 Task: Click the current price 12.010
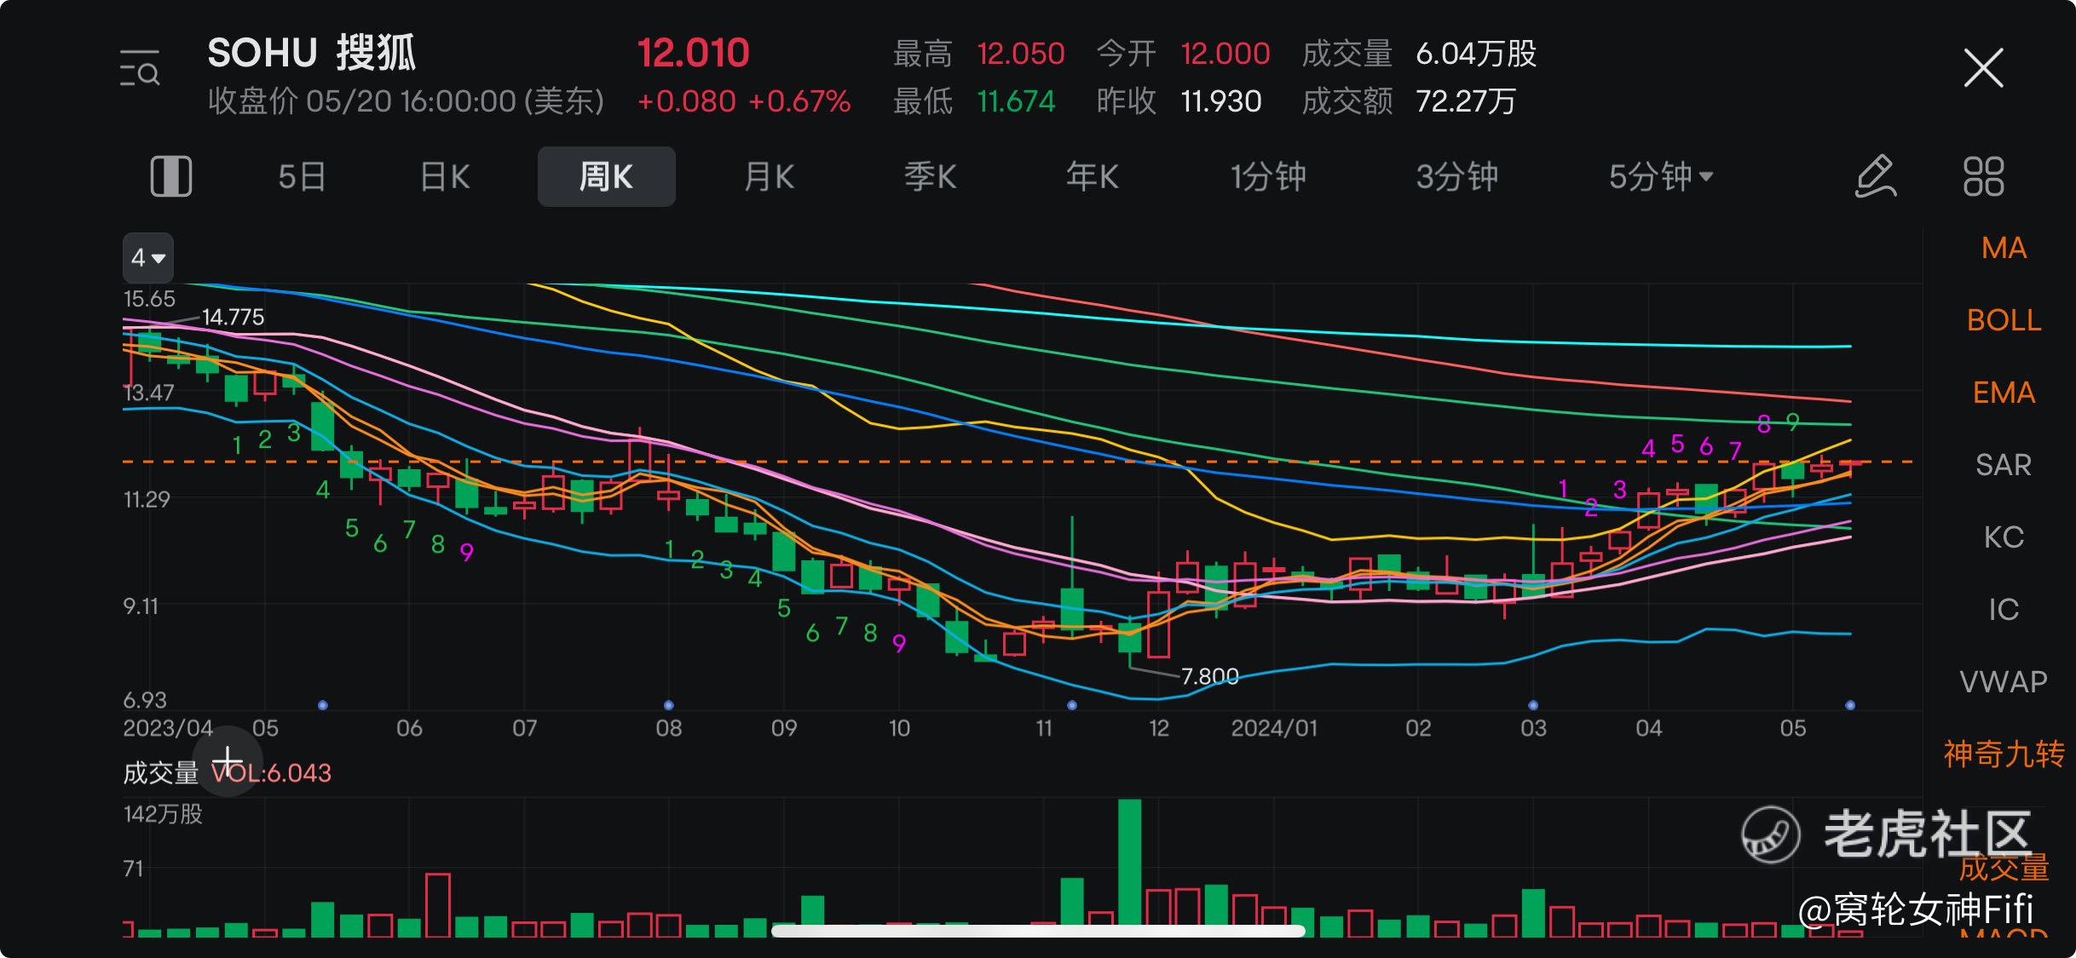694,53
